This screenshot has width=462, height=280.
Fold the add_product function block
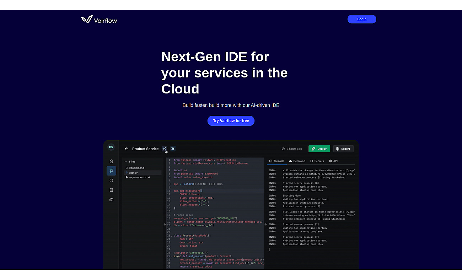point(172,256)
